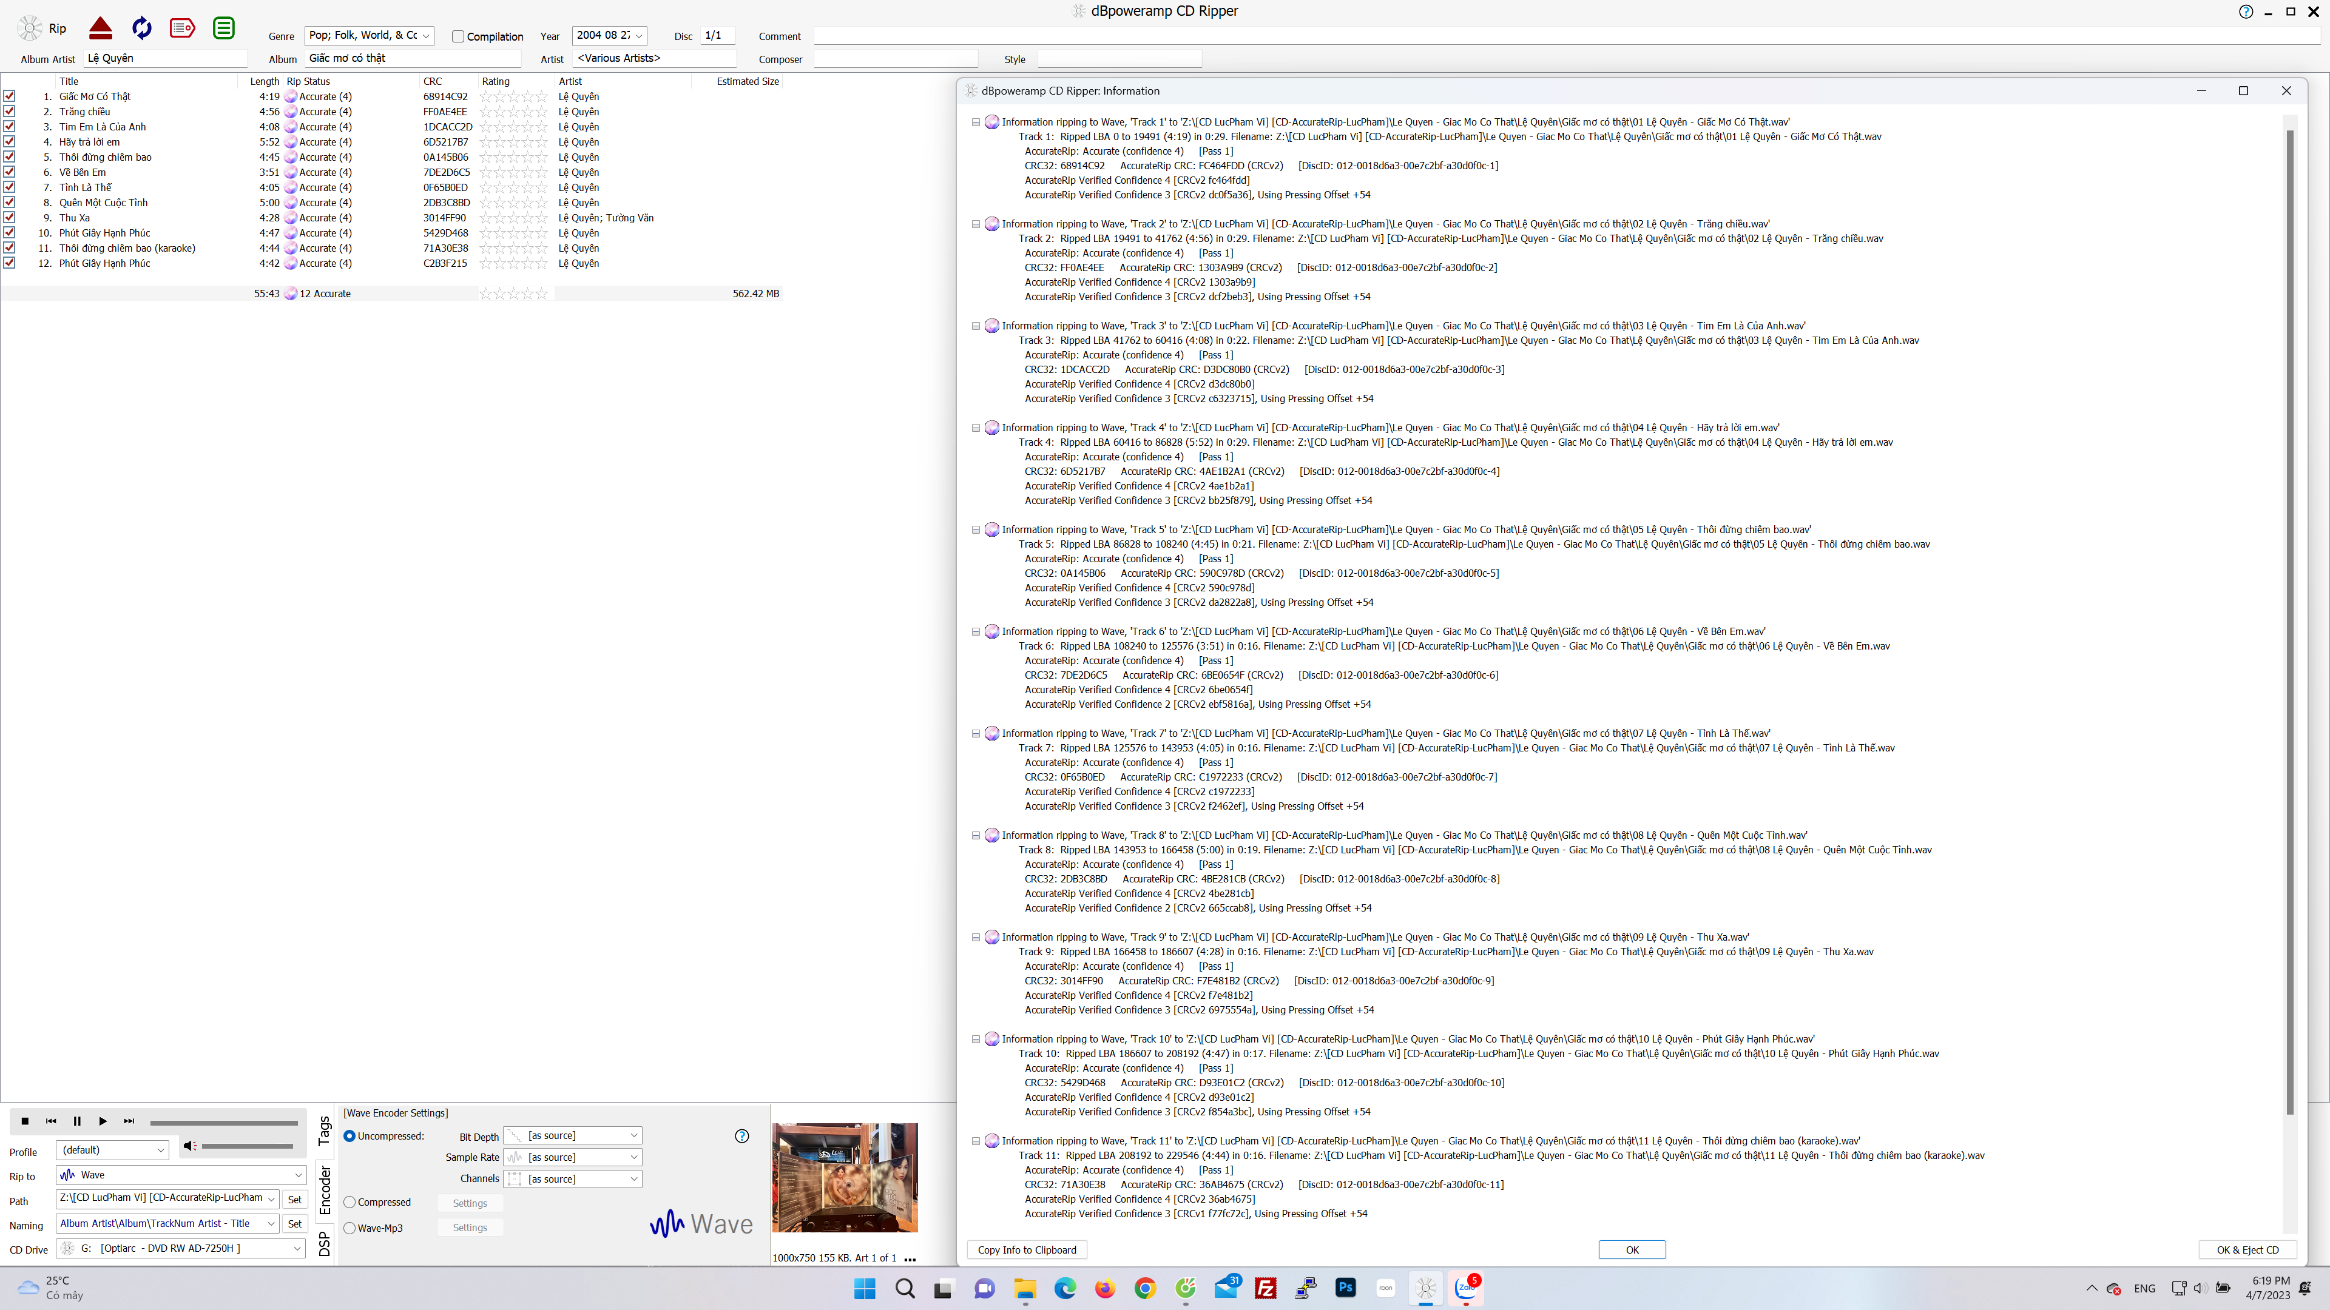Viewport: 2330px width, 1310px height.
Task: Select Wave-Mp3 radio option
Action: click(x=349, y=1228)
